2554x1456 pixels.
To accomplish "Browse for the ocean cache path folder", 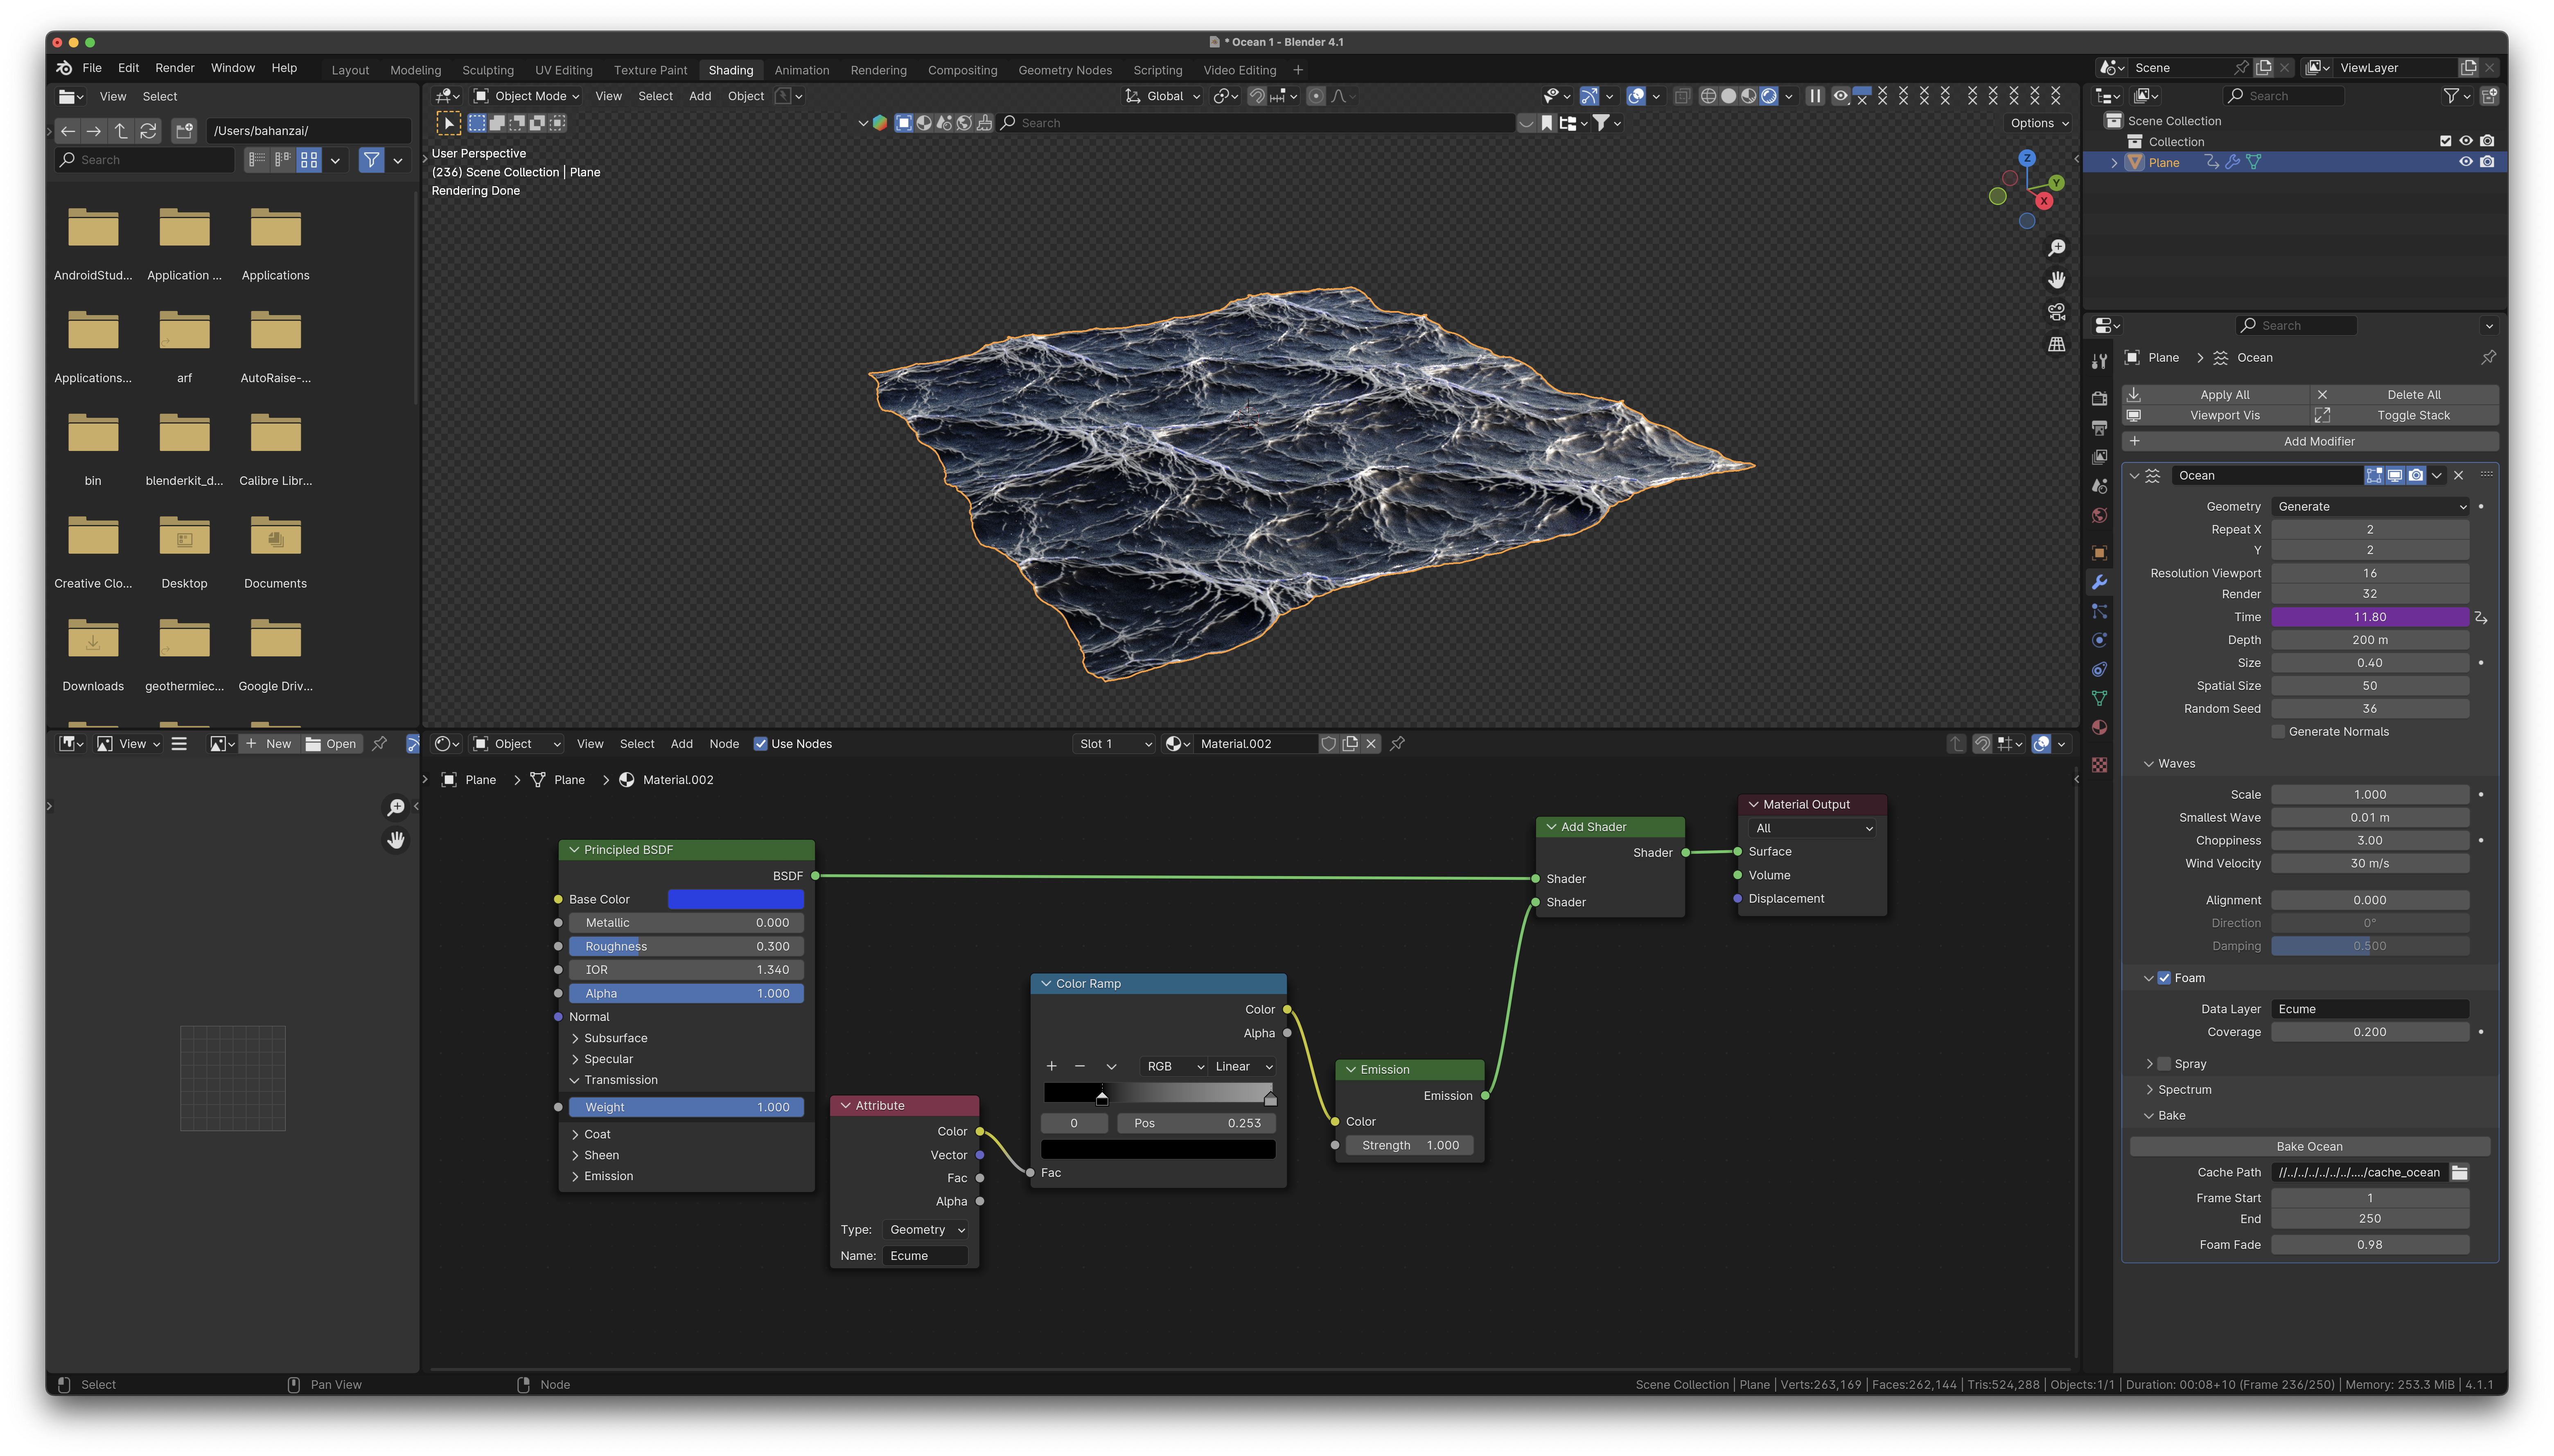I will 2459,1173.
